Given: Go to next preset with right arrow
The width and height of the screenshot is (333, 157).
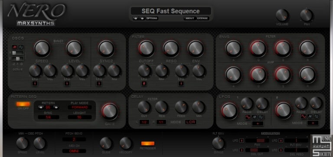Looking at the screenshot, I should tap(142, 19).
